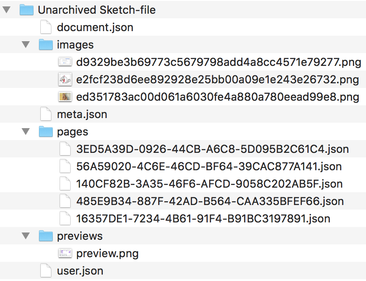Click the images folder icon
The height and width of the screenshot is (281, 366).
[46, 44]
